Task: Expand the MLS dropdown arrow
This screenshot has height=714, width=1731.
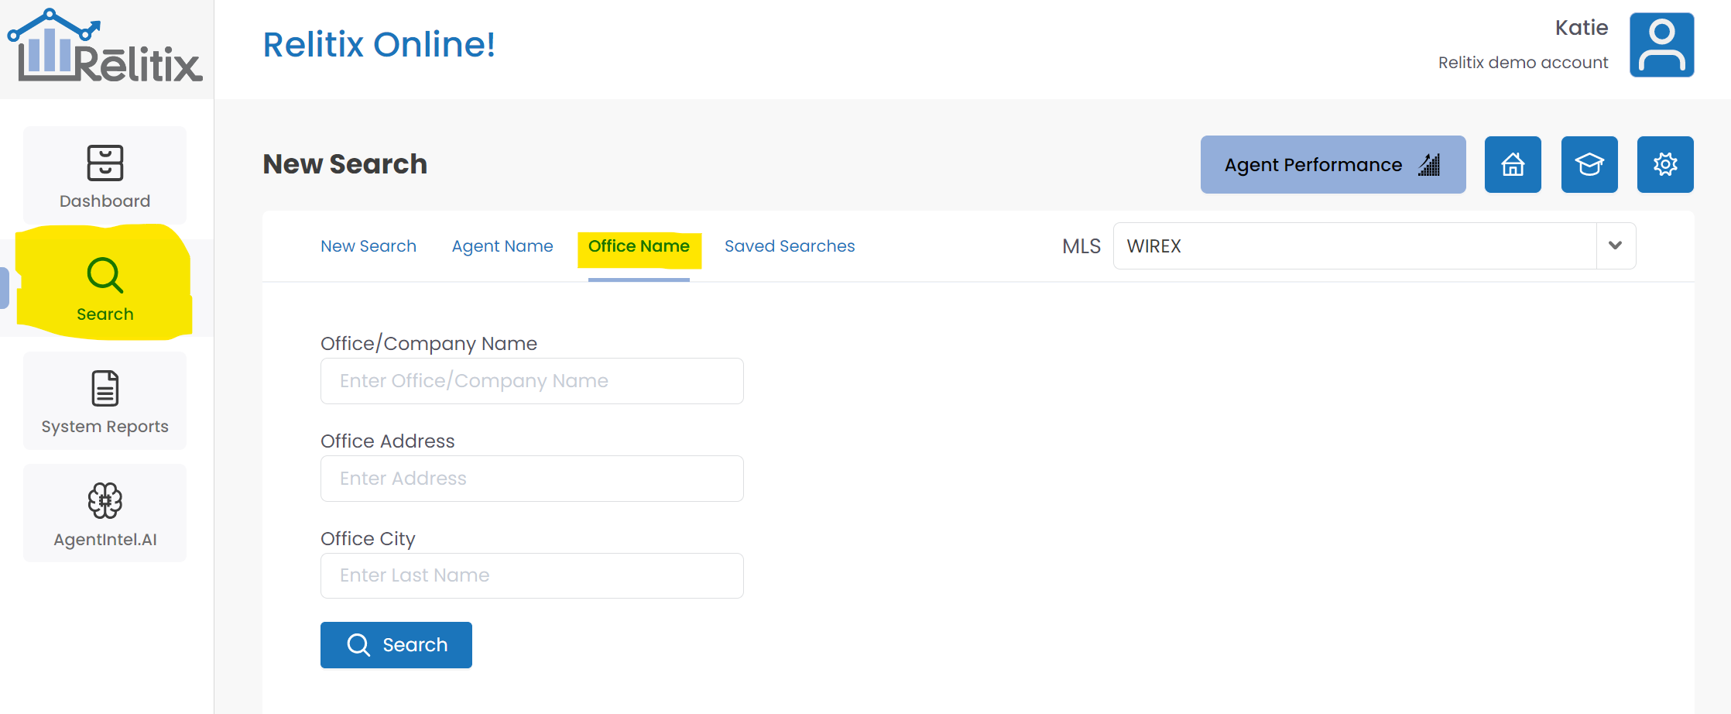Action: pyautogui.click(x=1616, y=246)
